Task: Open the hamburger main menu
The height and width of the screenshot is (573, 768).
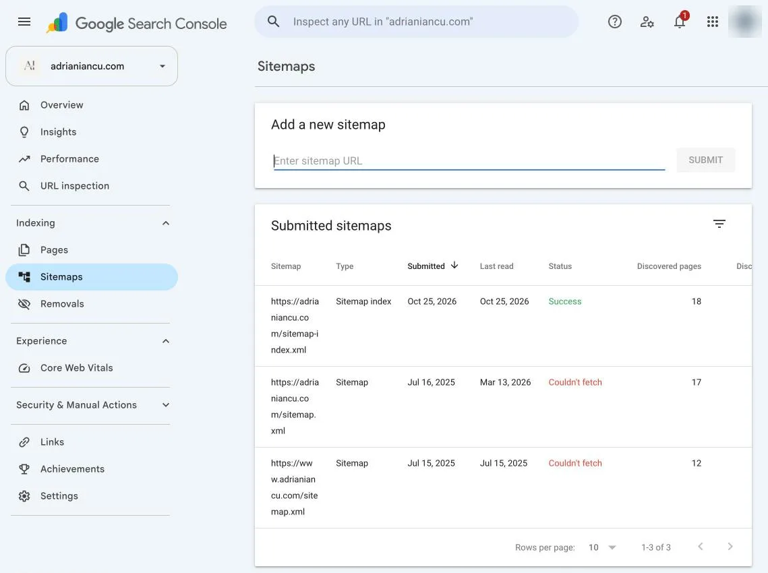Action: pos(24,22)
